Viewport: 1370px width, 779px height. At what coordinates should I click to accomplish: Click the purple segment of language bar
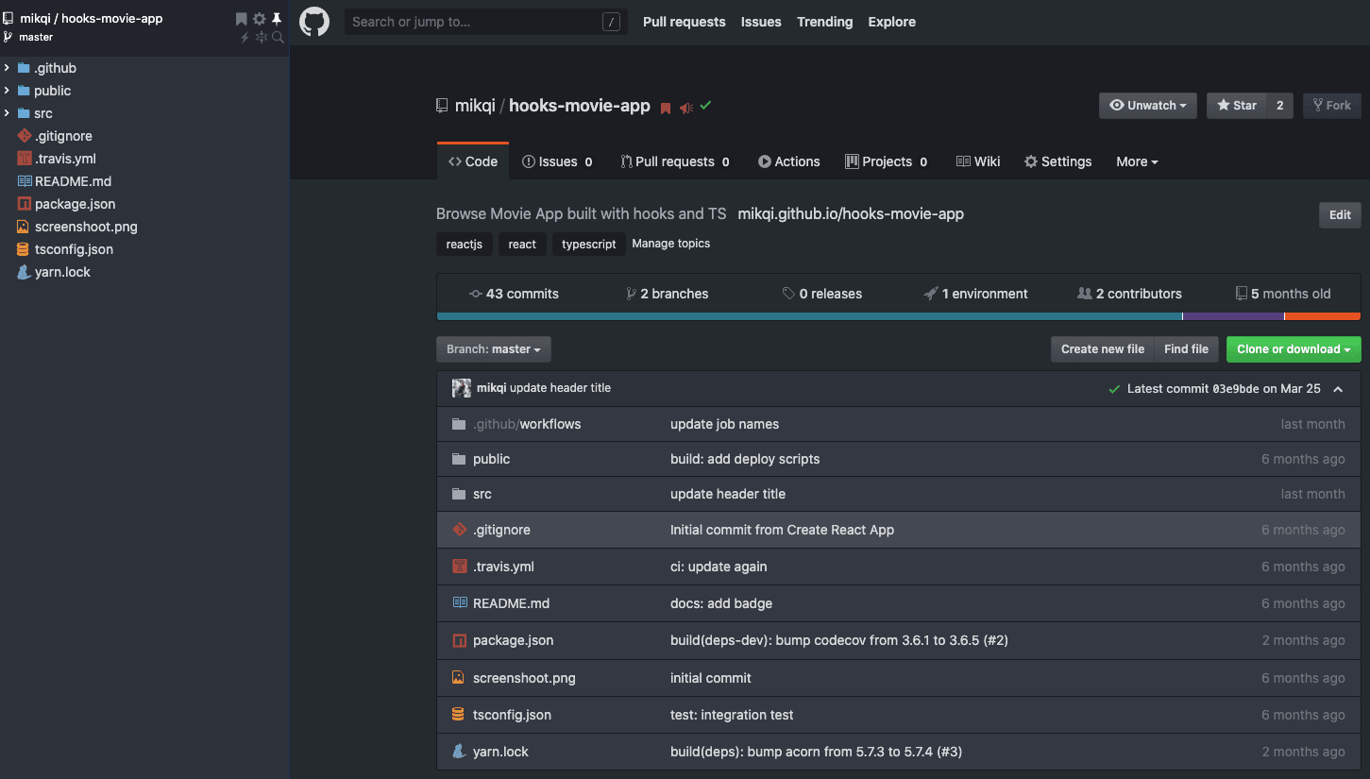1233,316
